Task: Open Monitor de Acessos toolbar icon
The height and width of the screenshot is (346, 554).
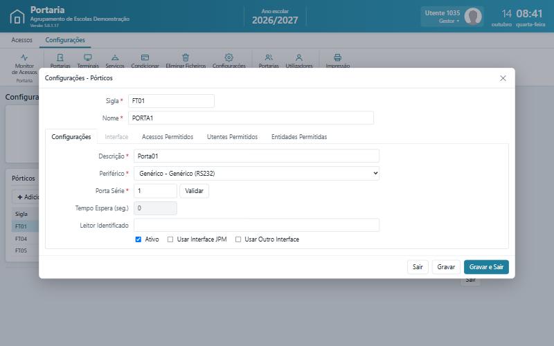Action: point(24,57)
